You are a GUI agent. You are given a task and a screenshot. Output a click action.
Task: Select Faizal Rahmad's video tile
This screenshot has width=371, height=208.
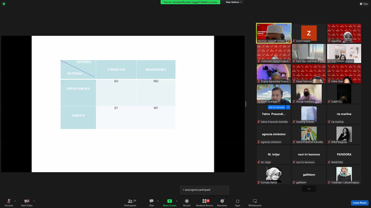pos(309,73)
